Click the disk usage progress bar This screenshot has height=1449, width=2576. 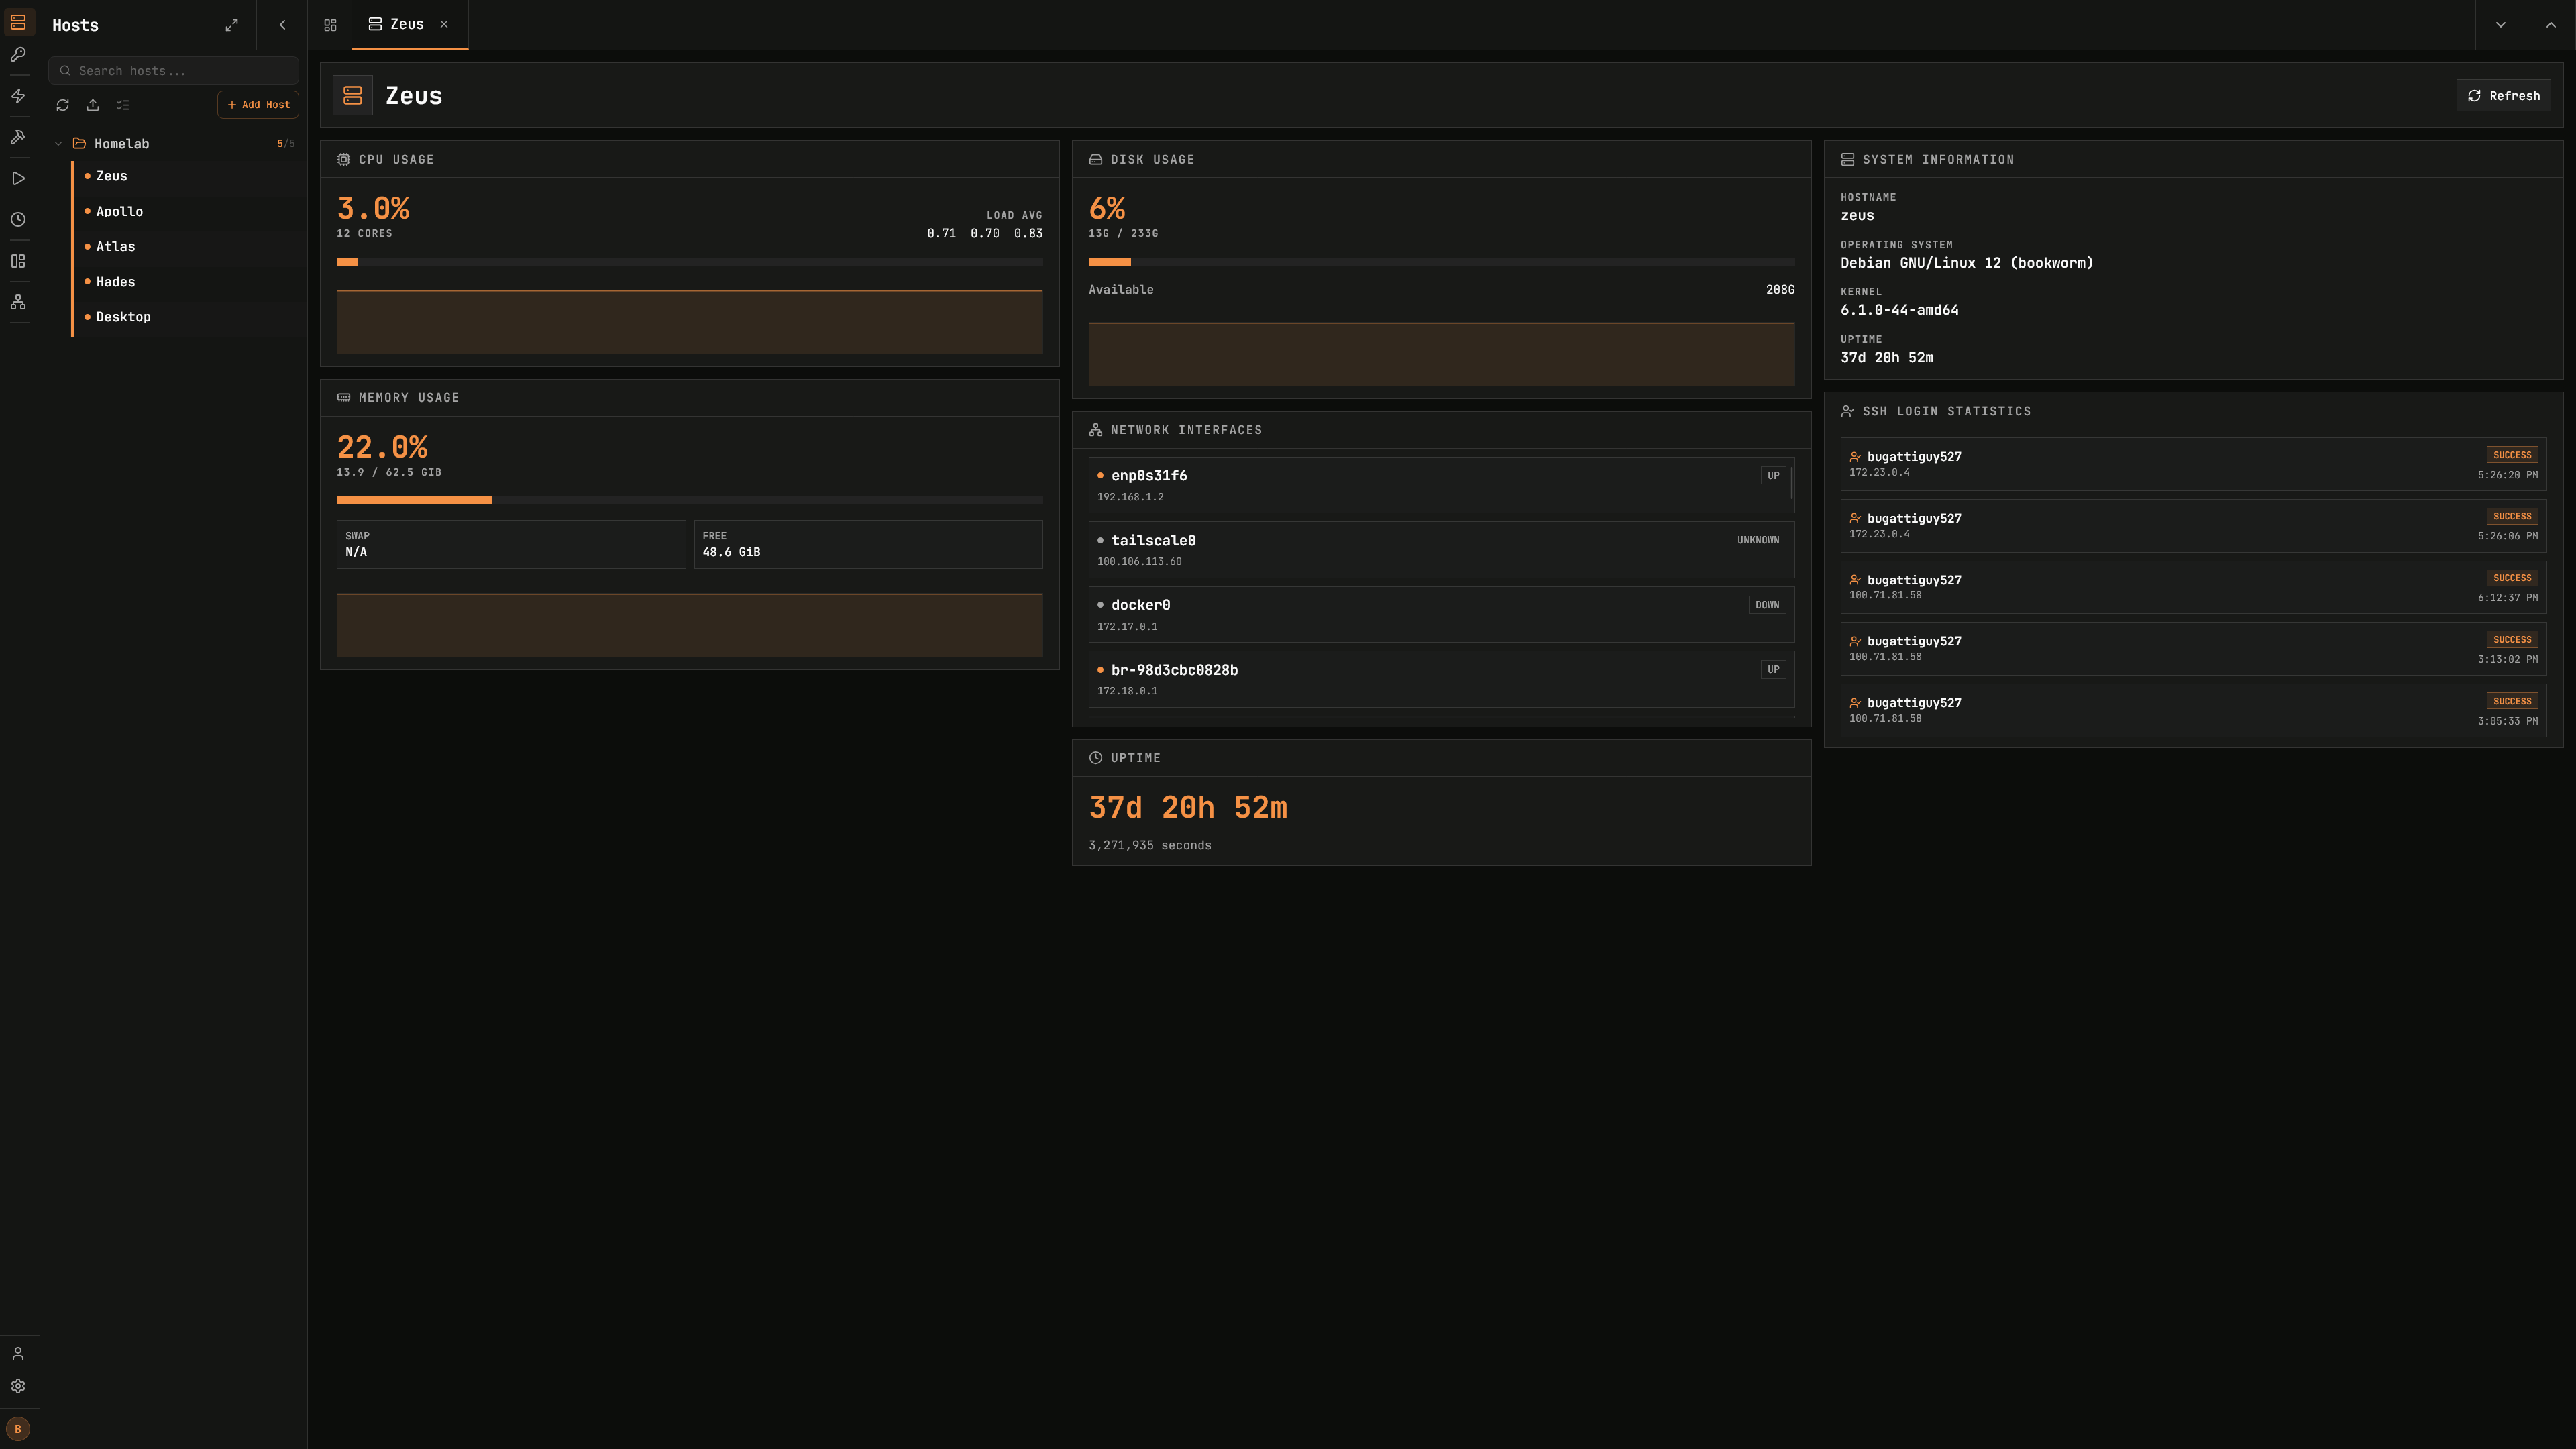[x=1442, y=262]
